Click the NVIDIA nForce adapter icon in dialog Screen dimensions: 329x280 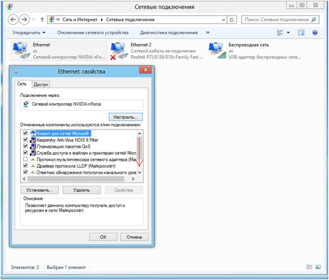point(26,104)
